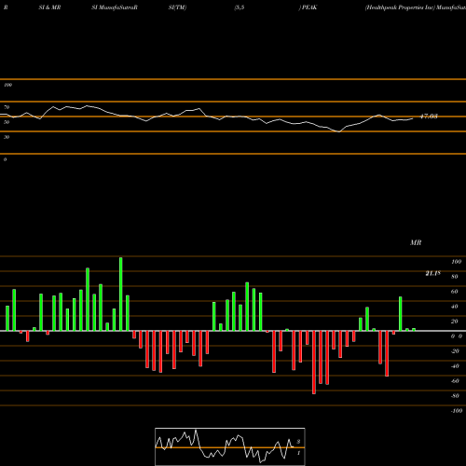Click the '70' RSI axis label
Image resolution: width=466 pixels, height=466 pixels.
click(7, 107)
